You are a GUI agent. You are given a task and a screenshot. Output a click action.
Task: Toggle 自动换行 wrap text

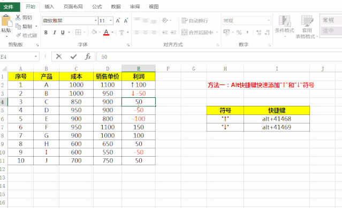195,21
